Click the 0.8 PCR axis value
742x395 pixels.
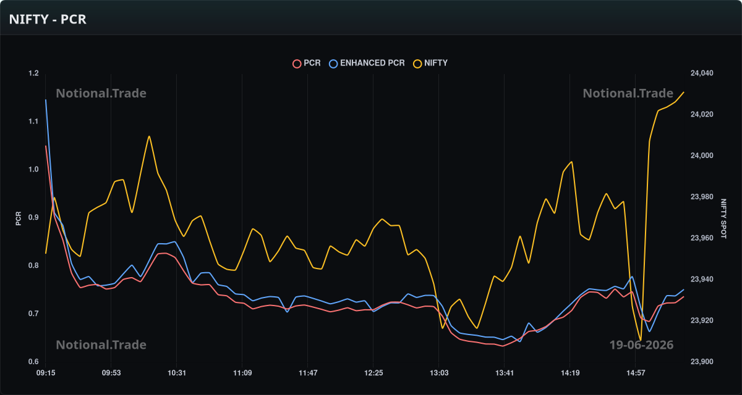coord(33,266)
